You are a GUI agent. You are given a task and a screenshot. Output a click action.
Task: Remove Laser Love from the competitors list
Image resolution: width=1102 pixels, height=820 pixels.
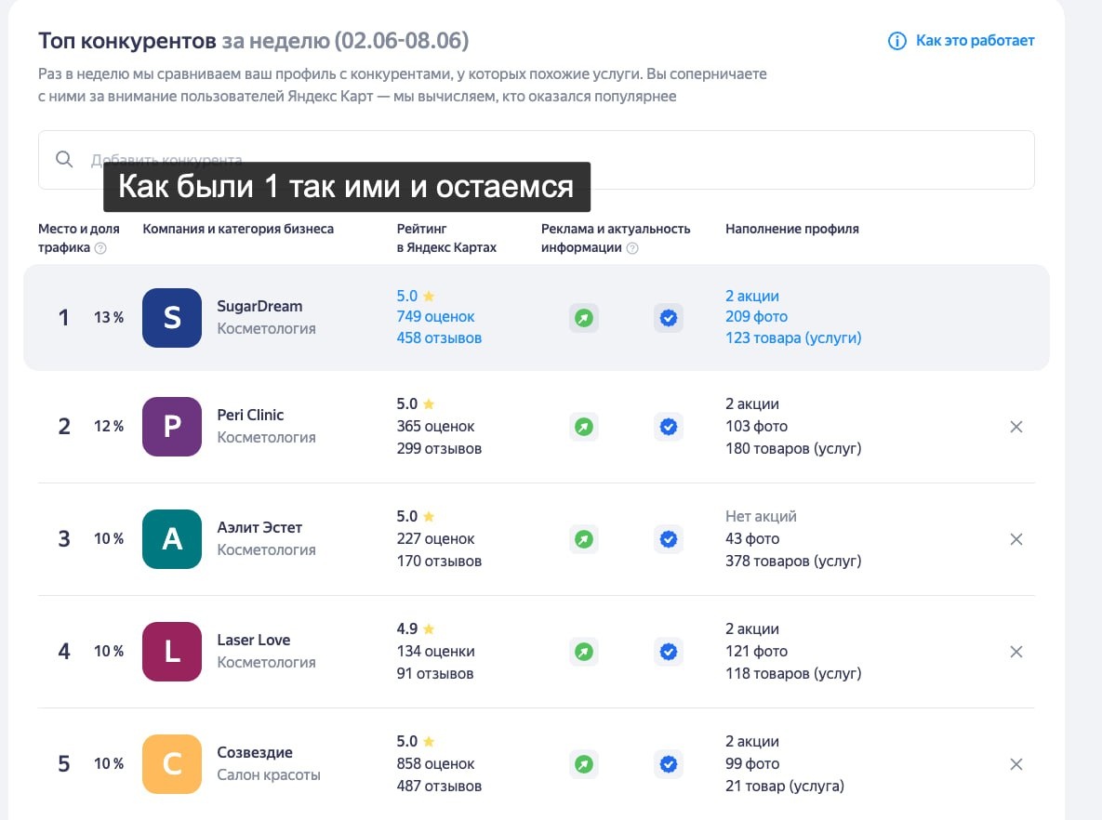pyautogui.click(x=1016, y=652)
